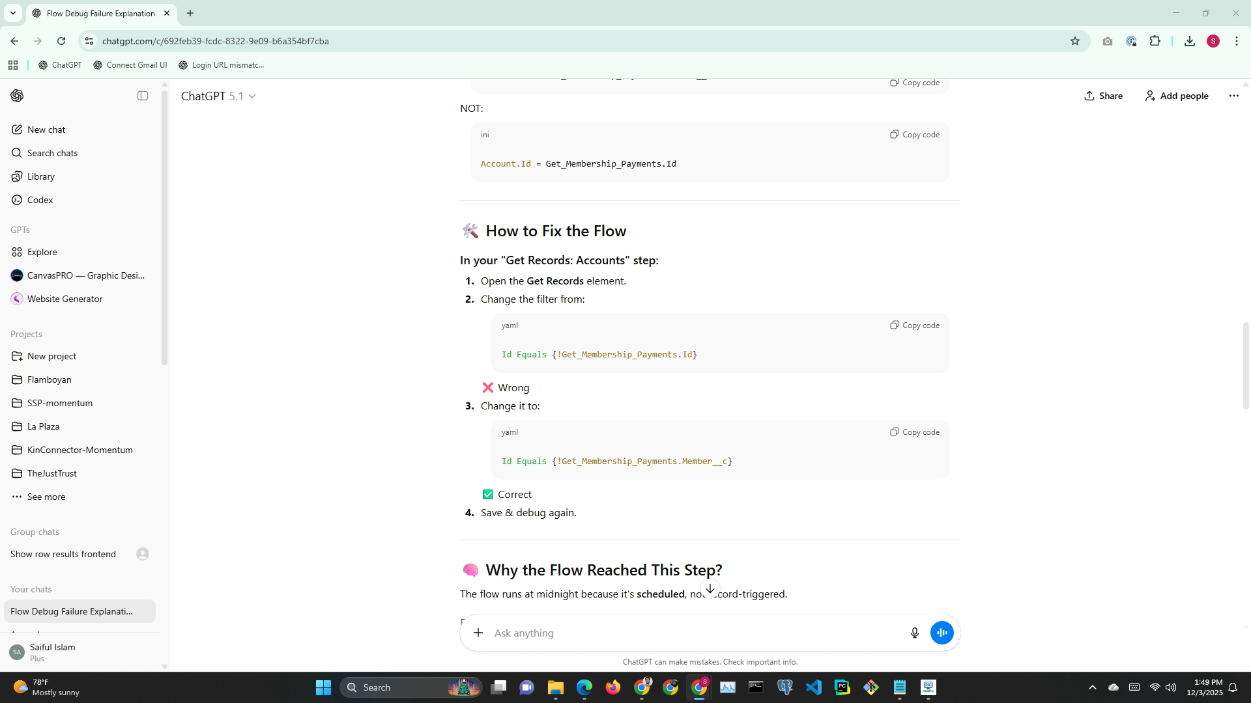Viewport: 1251px width, 703px height.
Task: Click the New chat pencil icon
Action: click(17, 130)
